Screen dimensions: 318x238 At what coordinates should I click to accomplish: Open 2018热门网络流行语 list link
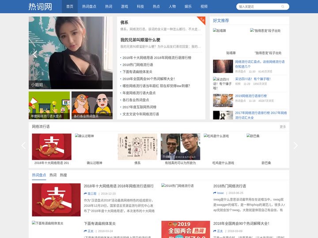coord(138,65)
